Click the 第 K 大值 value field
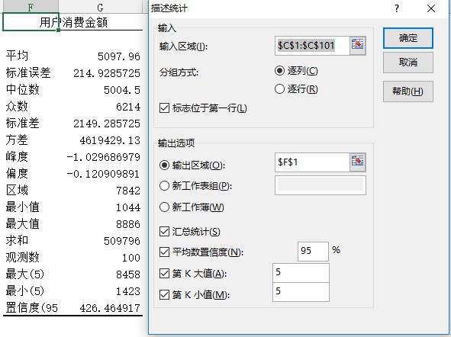 click(301, 273)
